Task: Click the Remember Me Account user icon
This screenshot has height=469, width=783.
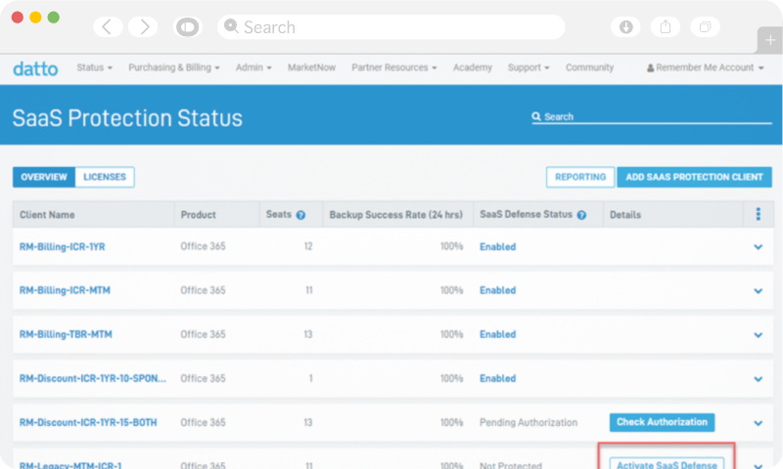Action: (650, 67)
